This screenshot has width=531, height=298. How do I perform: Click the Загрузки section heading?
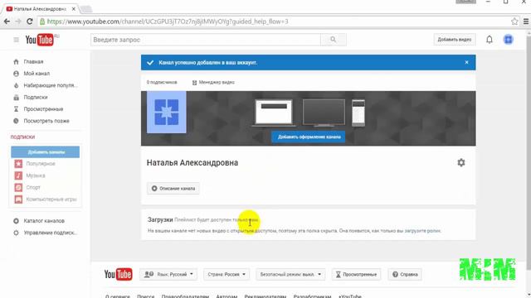pos(160,219)
